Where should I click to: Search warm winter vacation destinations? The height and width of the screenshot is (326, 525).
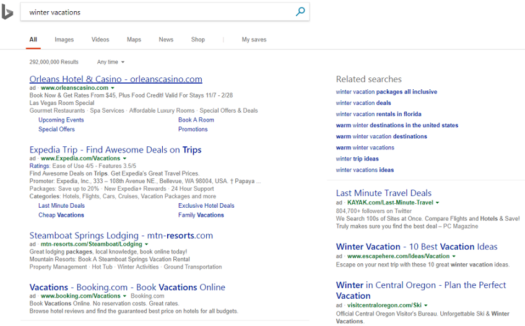pos(381,136)
